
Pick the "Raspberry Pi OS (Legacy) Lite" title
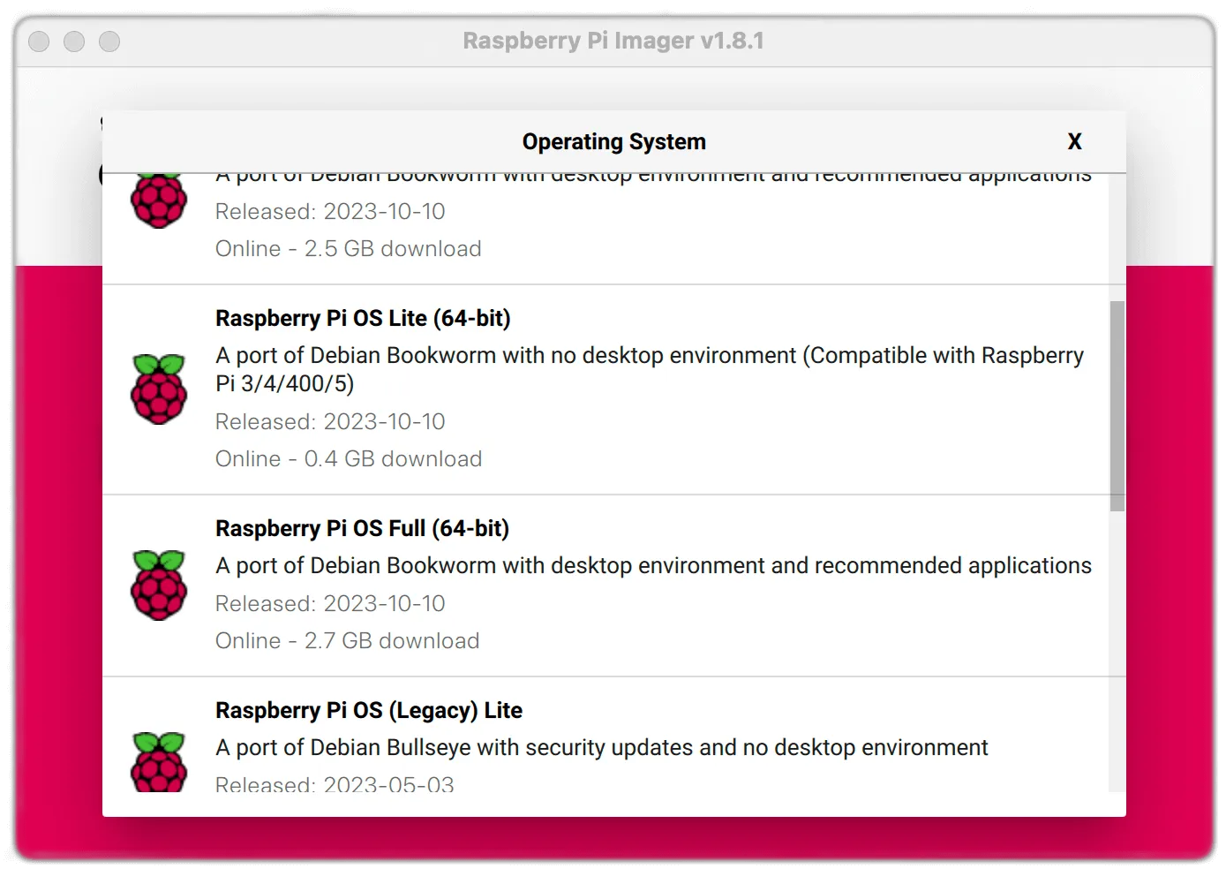[369, 710]
